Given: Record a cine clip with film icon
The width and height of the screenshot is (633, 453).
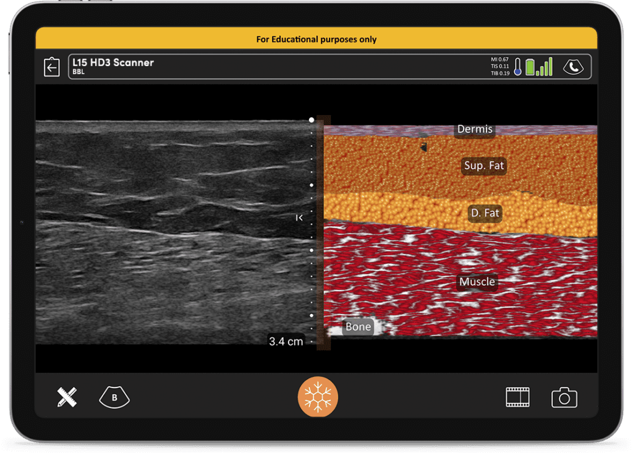Looking at the screenshot, I should (x=517, y=397).
